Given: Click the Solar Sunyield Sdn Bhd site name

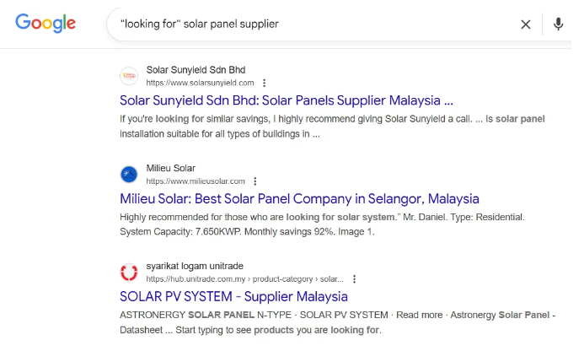Looking at the screenshot, I should pyautogui.click(x=196, y=69).
